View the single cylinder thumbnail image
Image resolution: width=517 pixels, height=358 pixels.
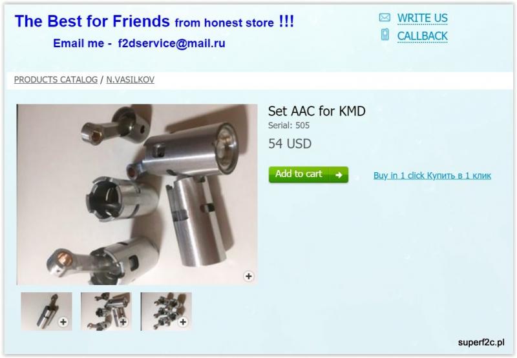(47, 312)
